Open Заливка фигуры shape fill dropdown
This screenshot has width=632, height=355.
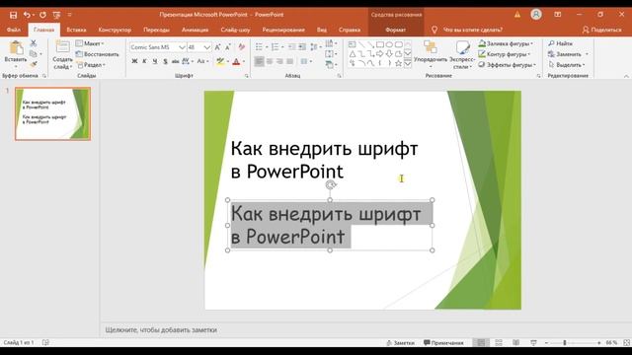coord(506,43)
